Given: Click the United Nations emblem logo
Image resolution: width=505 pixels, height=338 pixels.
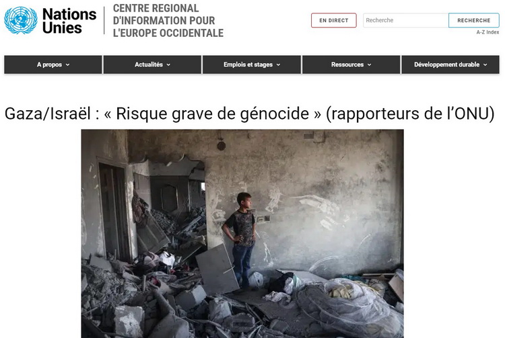Looking at the screenshot, I should [21, 20].
